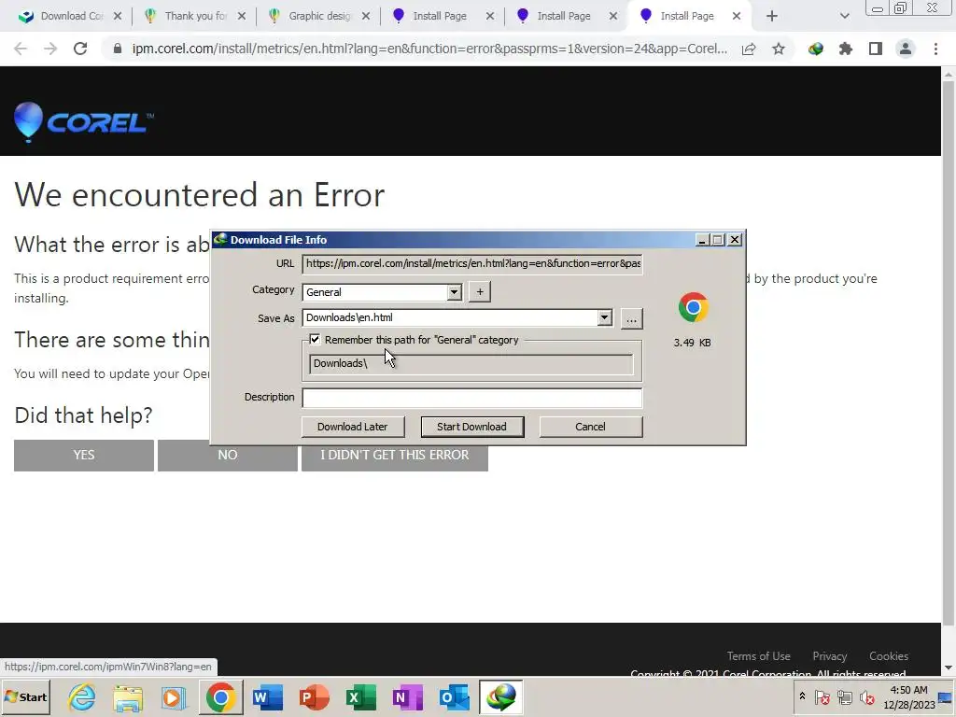Click the Chrome icon in the taskbar
The image size is (956, 717).
(x=220, y=696)
